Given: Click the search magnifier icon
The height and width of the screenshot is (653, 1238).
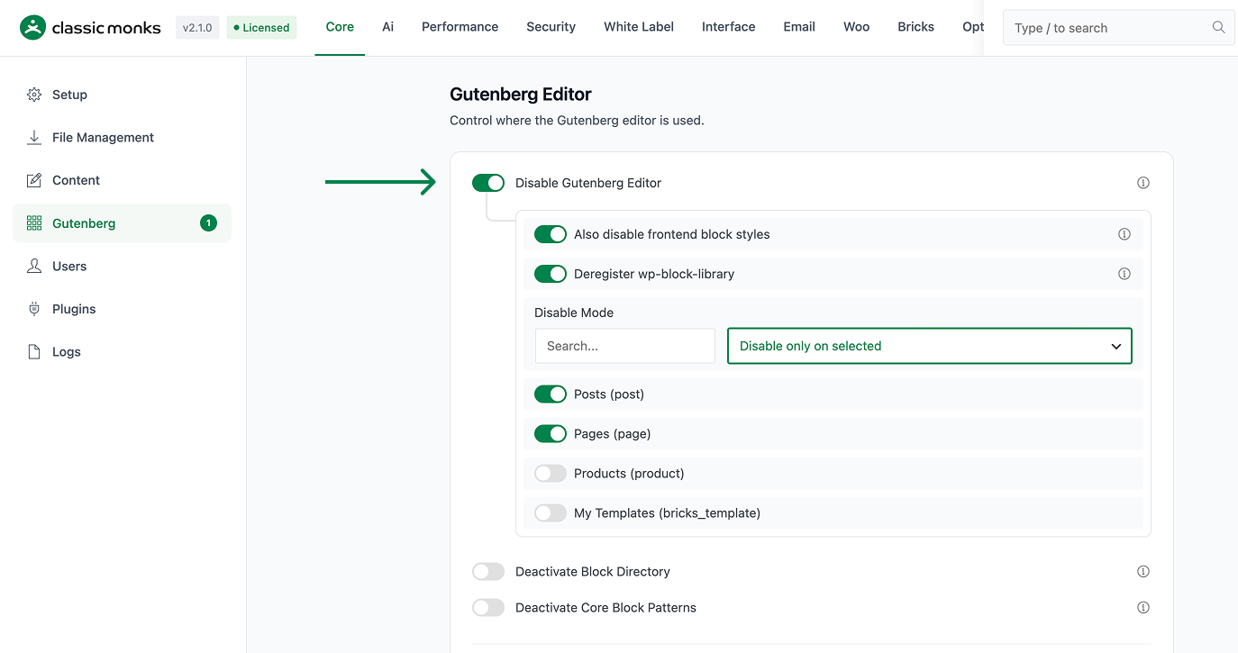Looking at the screenshot, I should point(1218,28).
